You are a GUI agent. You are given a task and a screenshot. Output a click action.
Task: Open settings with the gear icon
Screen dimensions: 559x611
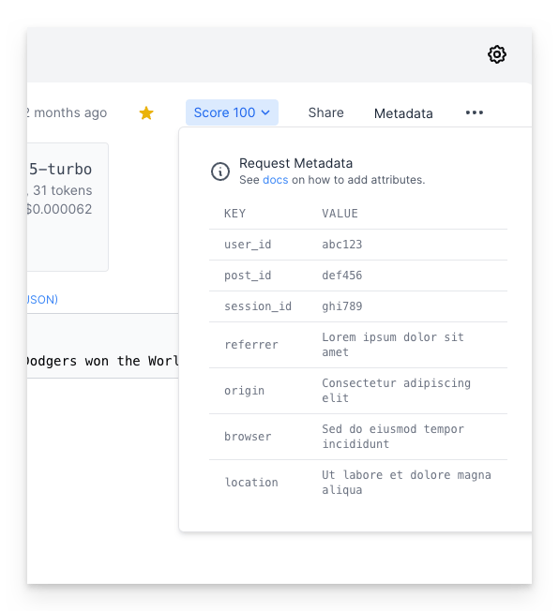pyautogui.click(x=496, y=54)
